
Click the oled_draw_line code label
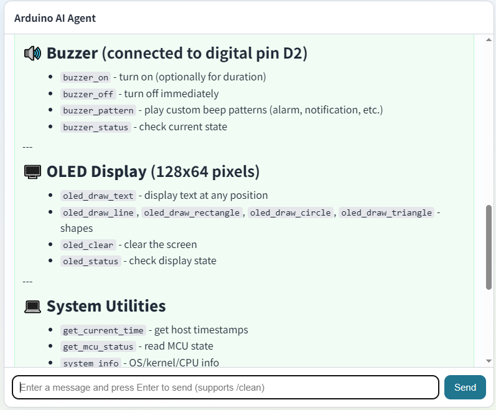tap(98, 212)
